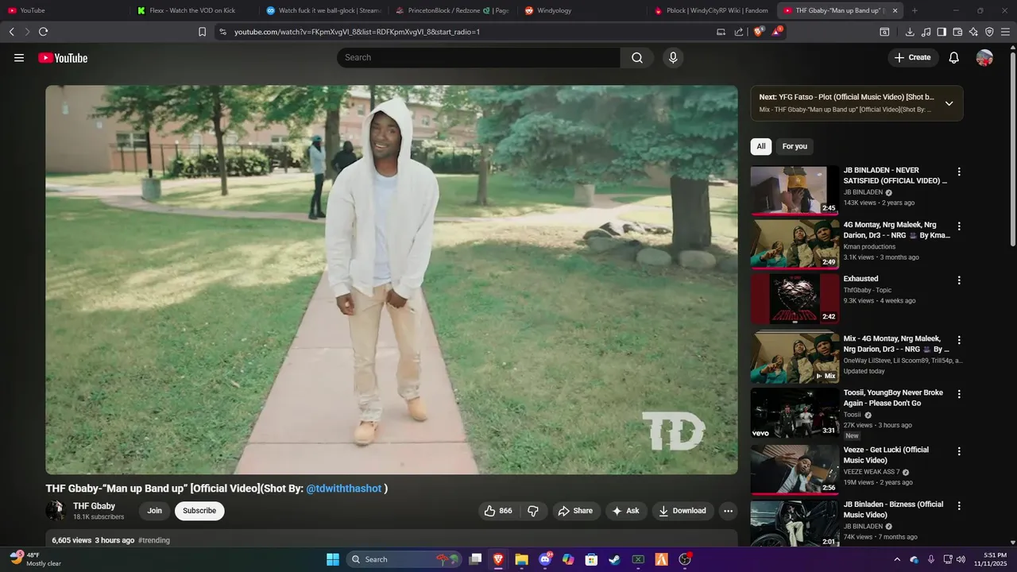Open options for JB BINLADEN Never Satisfied
The image size is (1017, 572).
[x=959, y=172]
